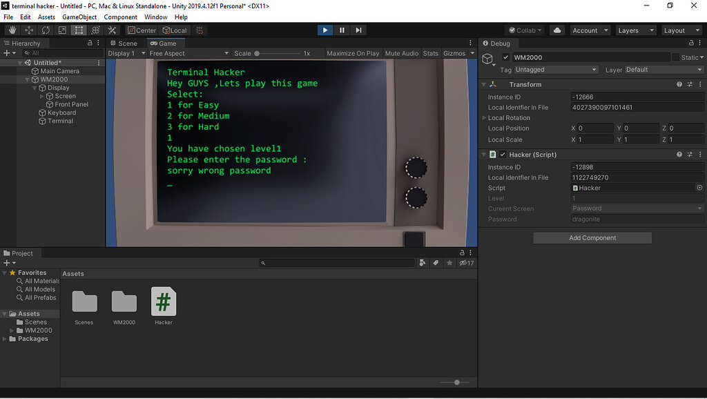This screenshot has width=707, height=399.
Task: Select the Move tool
Action: (x=29, y=30)
